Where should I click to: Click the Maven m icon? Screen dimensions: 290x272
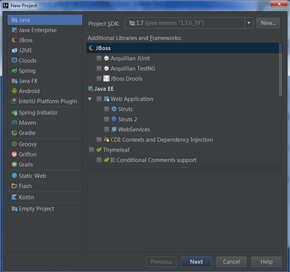click(14, 122)
